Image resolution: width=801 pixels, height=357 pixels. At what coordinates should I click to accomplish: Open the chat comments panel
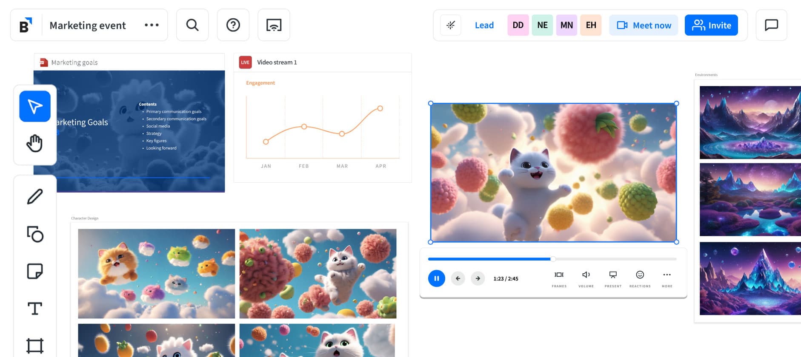click(x=771, y=25)
